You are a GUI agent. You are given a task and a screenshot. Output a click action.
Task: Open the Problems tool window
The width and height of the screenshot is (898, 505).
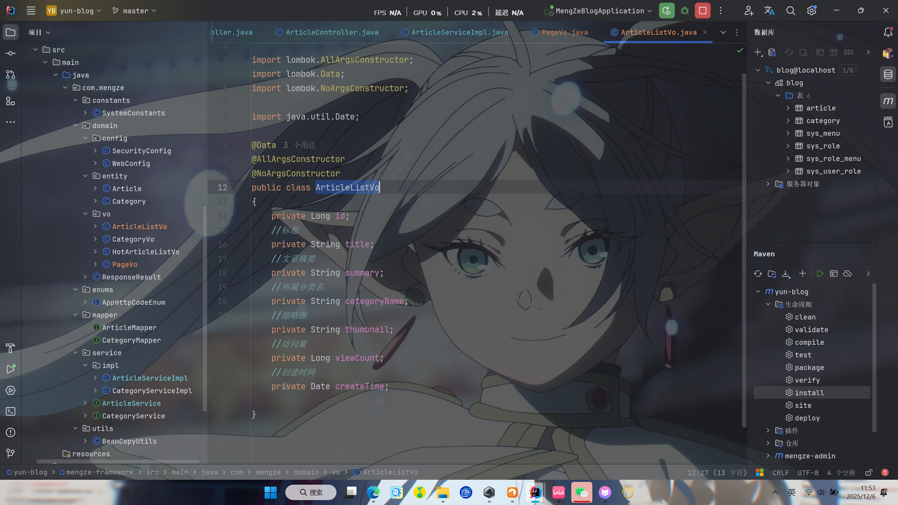tap(11, 432)
